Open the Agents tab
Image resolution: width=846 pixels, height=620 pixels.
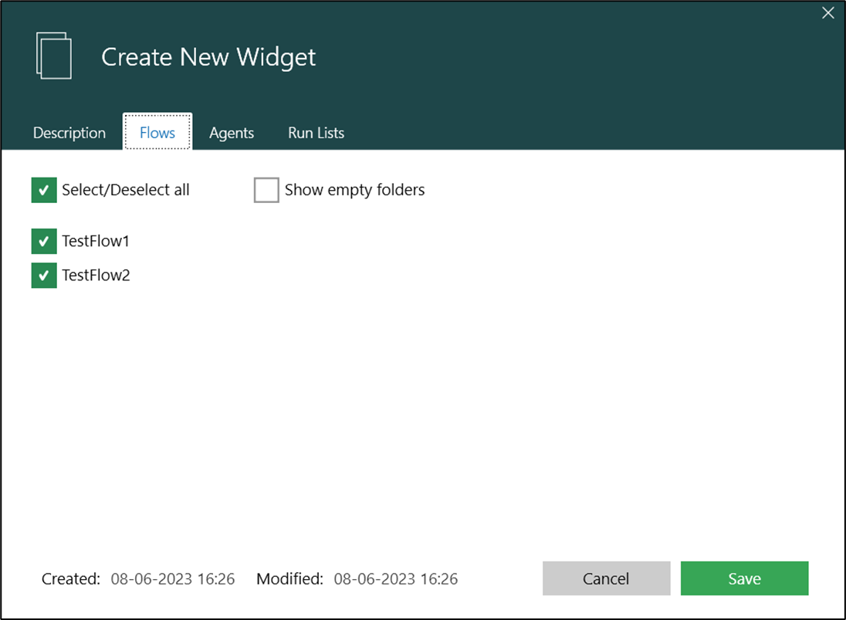click(x=232, y=133)
